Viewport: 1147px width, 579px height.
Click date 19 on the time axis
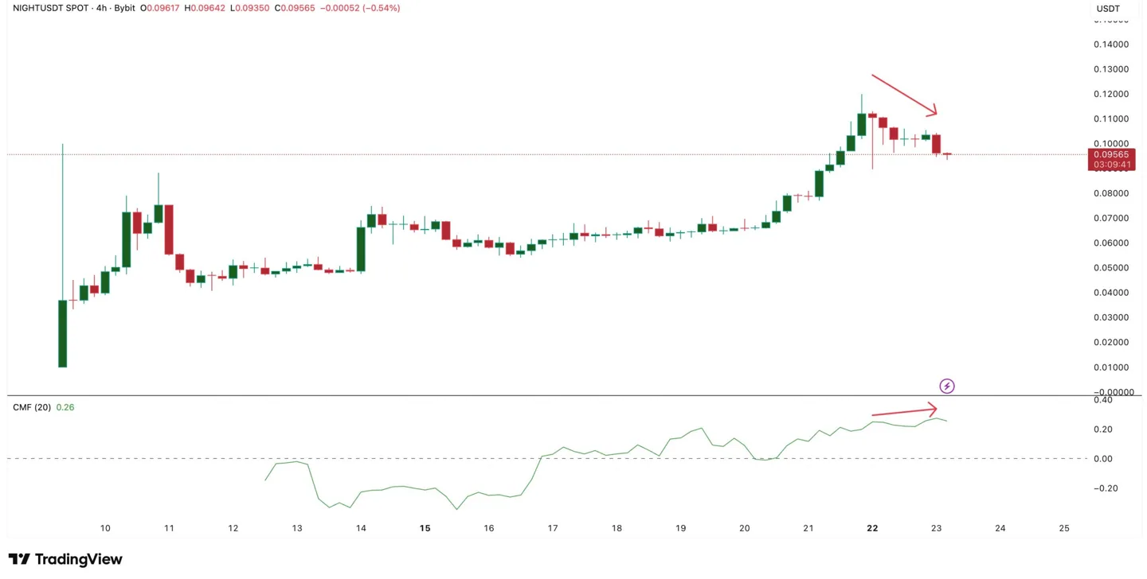(x=681, y=528)
